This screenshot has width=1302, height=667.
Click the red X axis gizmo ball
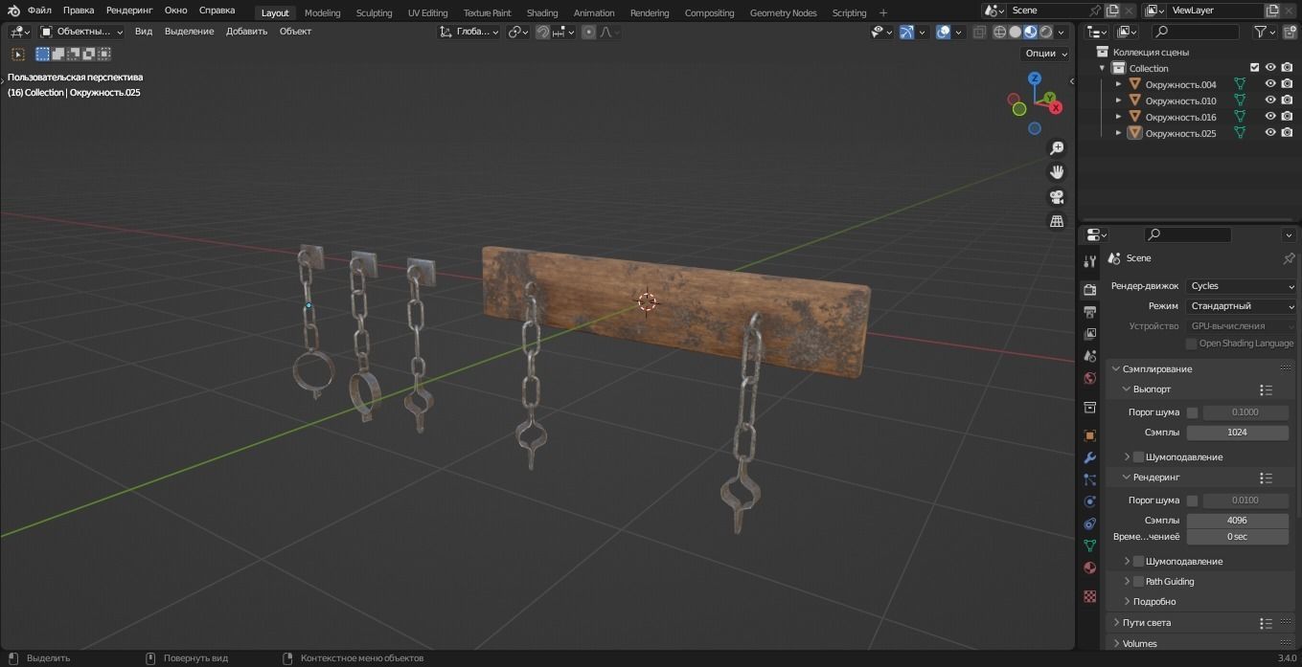point(1056,107)
